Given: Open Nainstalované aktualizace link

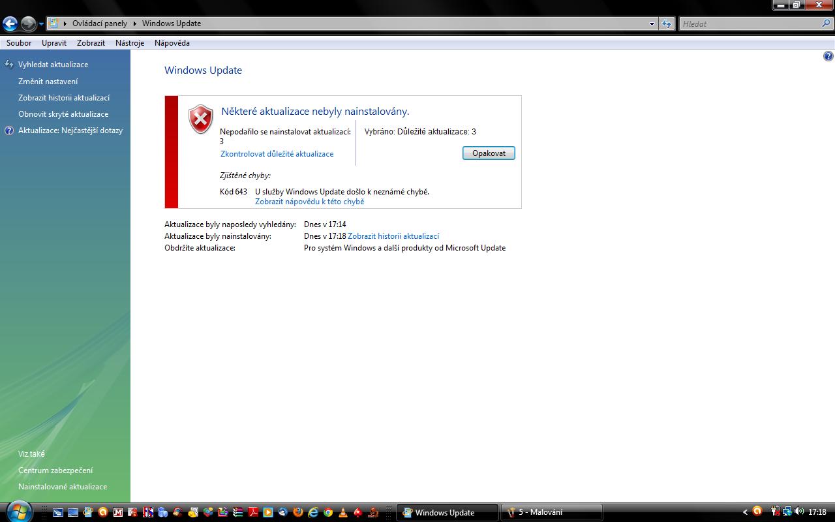Looking at the screenshot, I should pyautogui.click(x=63, y=487).
